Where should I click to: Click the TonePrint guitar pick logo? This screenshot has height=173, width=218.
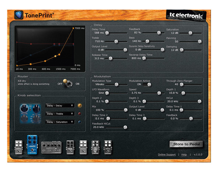[19, 15]
